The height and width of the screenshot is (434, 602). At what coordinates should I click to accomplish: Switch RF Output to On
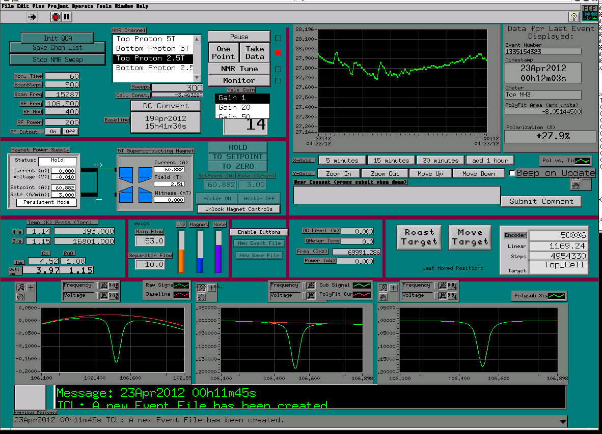pyautogui.click(x=53, y=132)
